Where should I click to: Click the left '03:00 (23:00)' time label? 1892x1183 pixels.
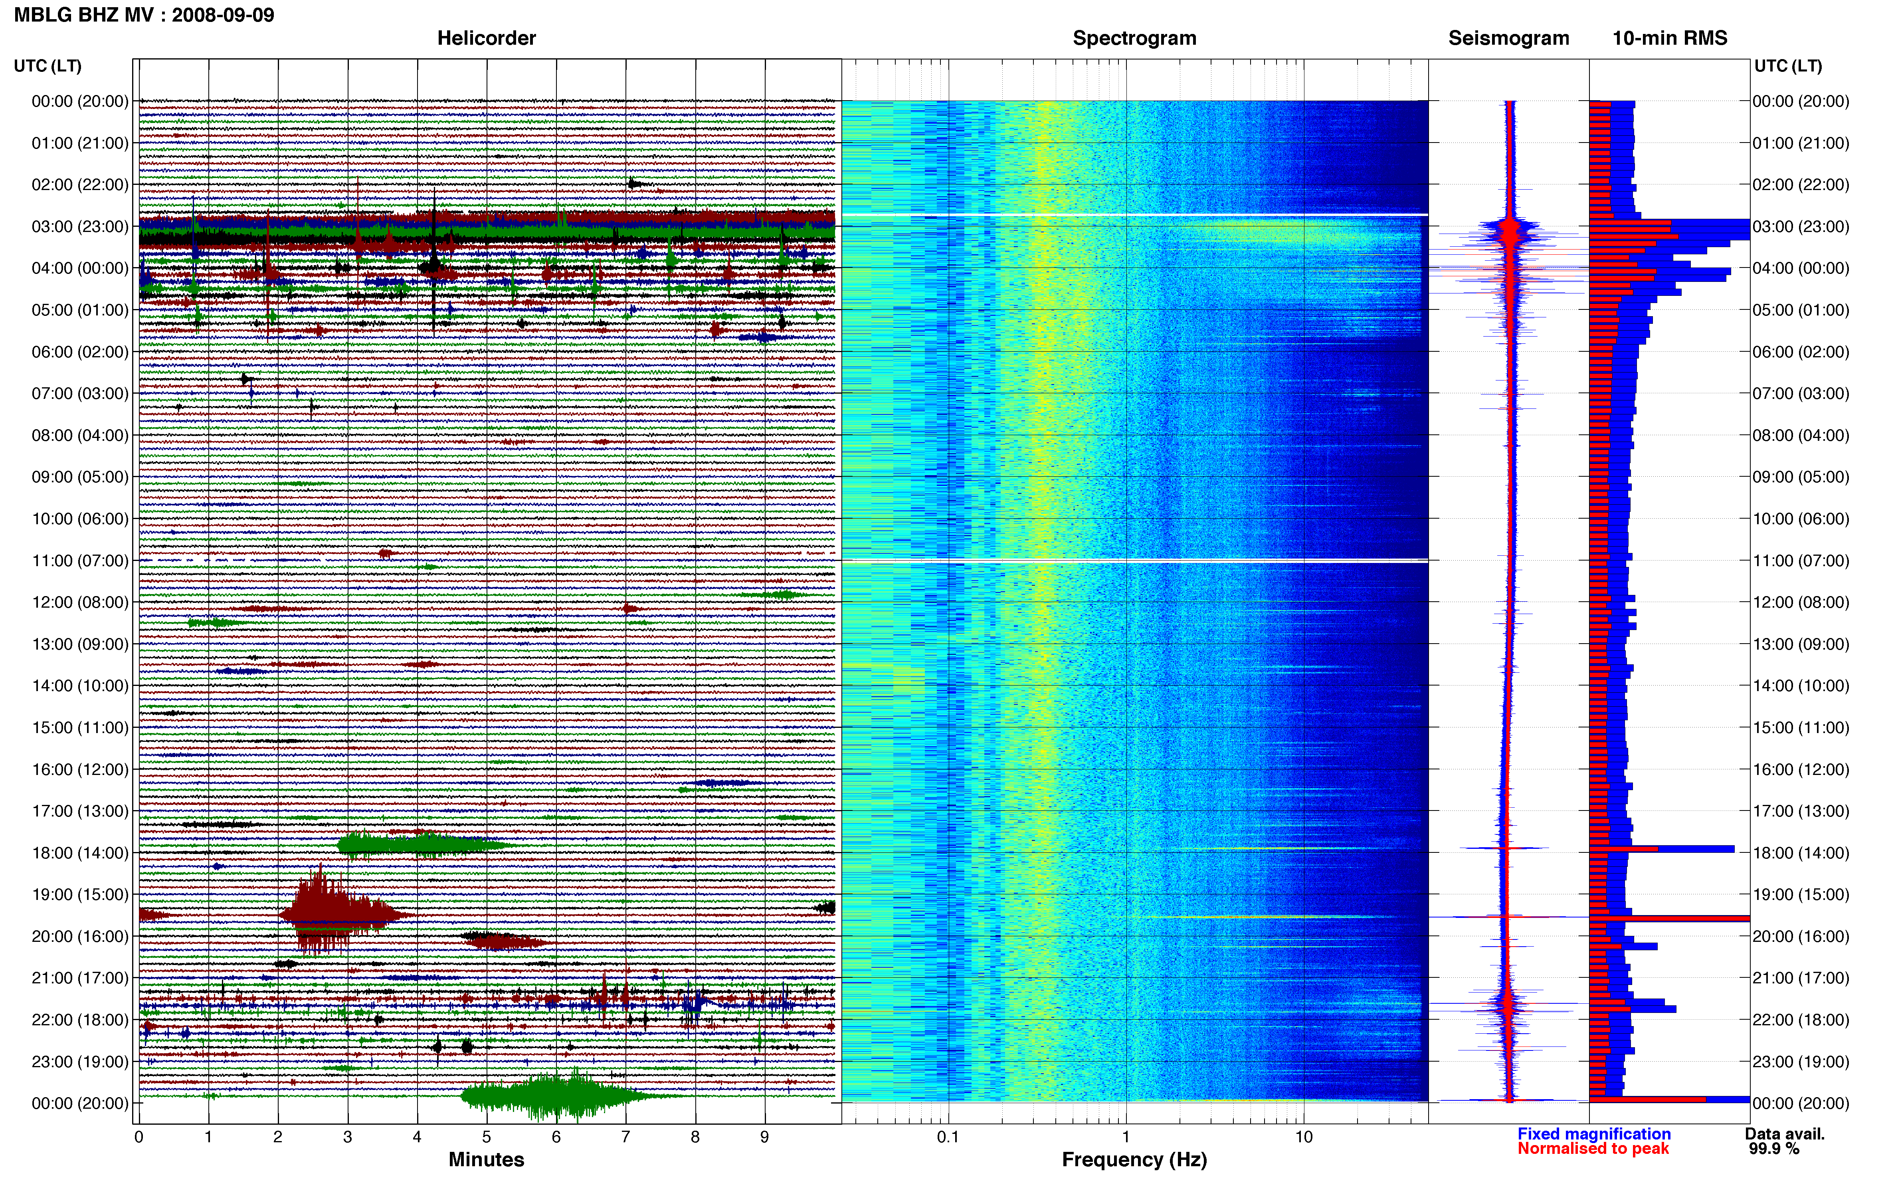[x=80, y=227]
